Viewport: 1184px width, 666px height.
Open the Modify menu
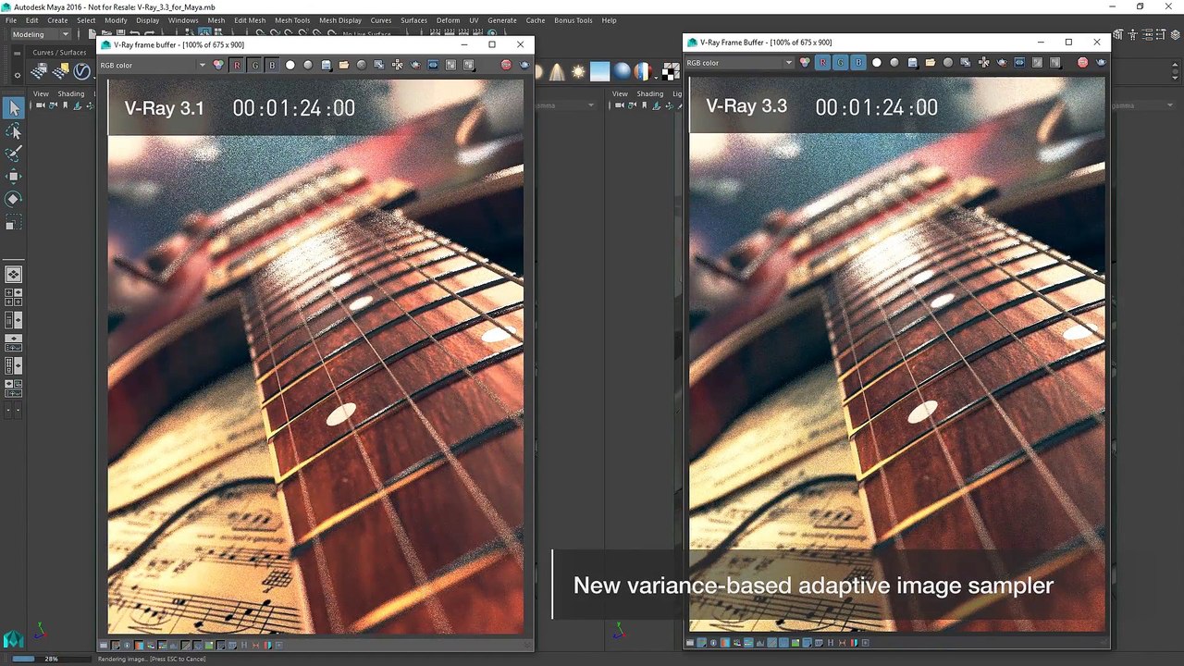click(116, 20)
